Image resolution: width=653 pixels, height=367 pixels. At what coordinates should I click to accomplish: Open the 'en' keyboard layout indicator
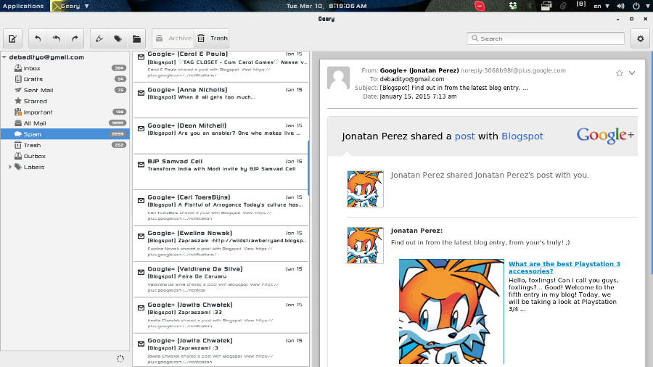click(601, 6)
